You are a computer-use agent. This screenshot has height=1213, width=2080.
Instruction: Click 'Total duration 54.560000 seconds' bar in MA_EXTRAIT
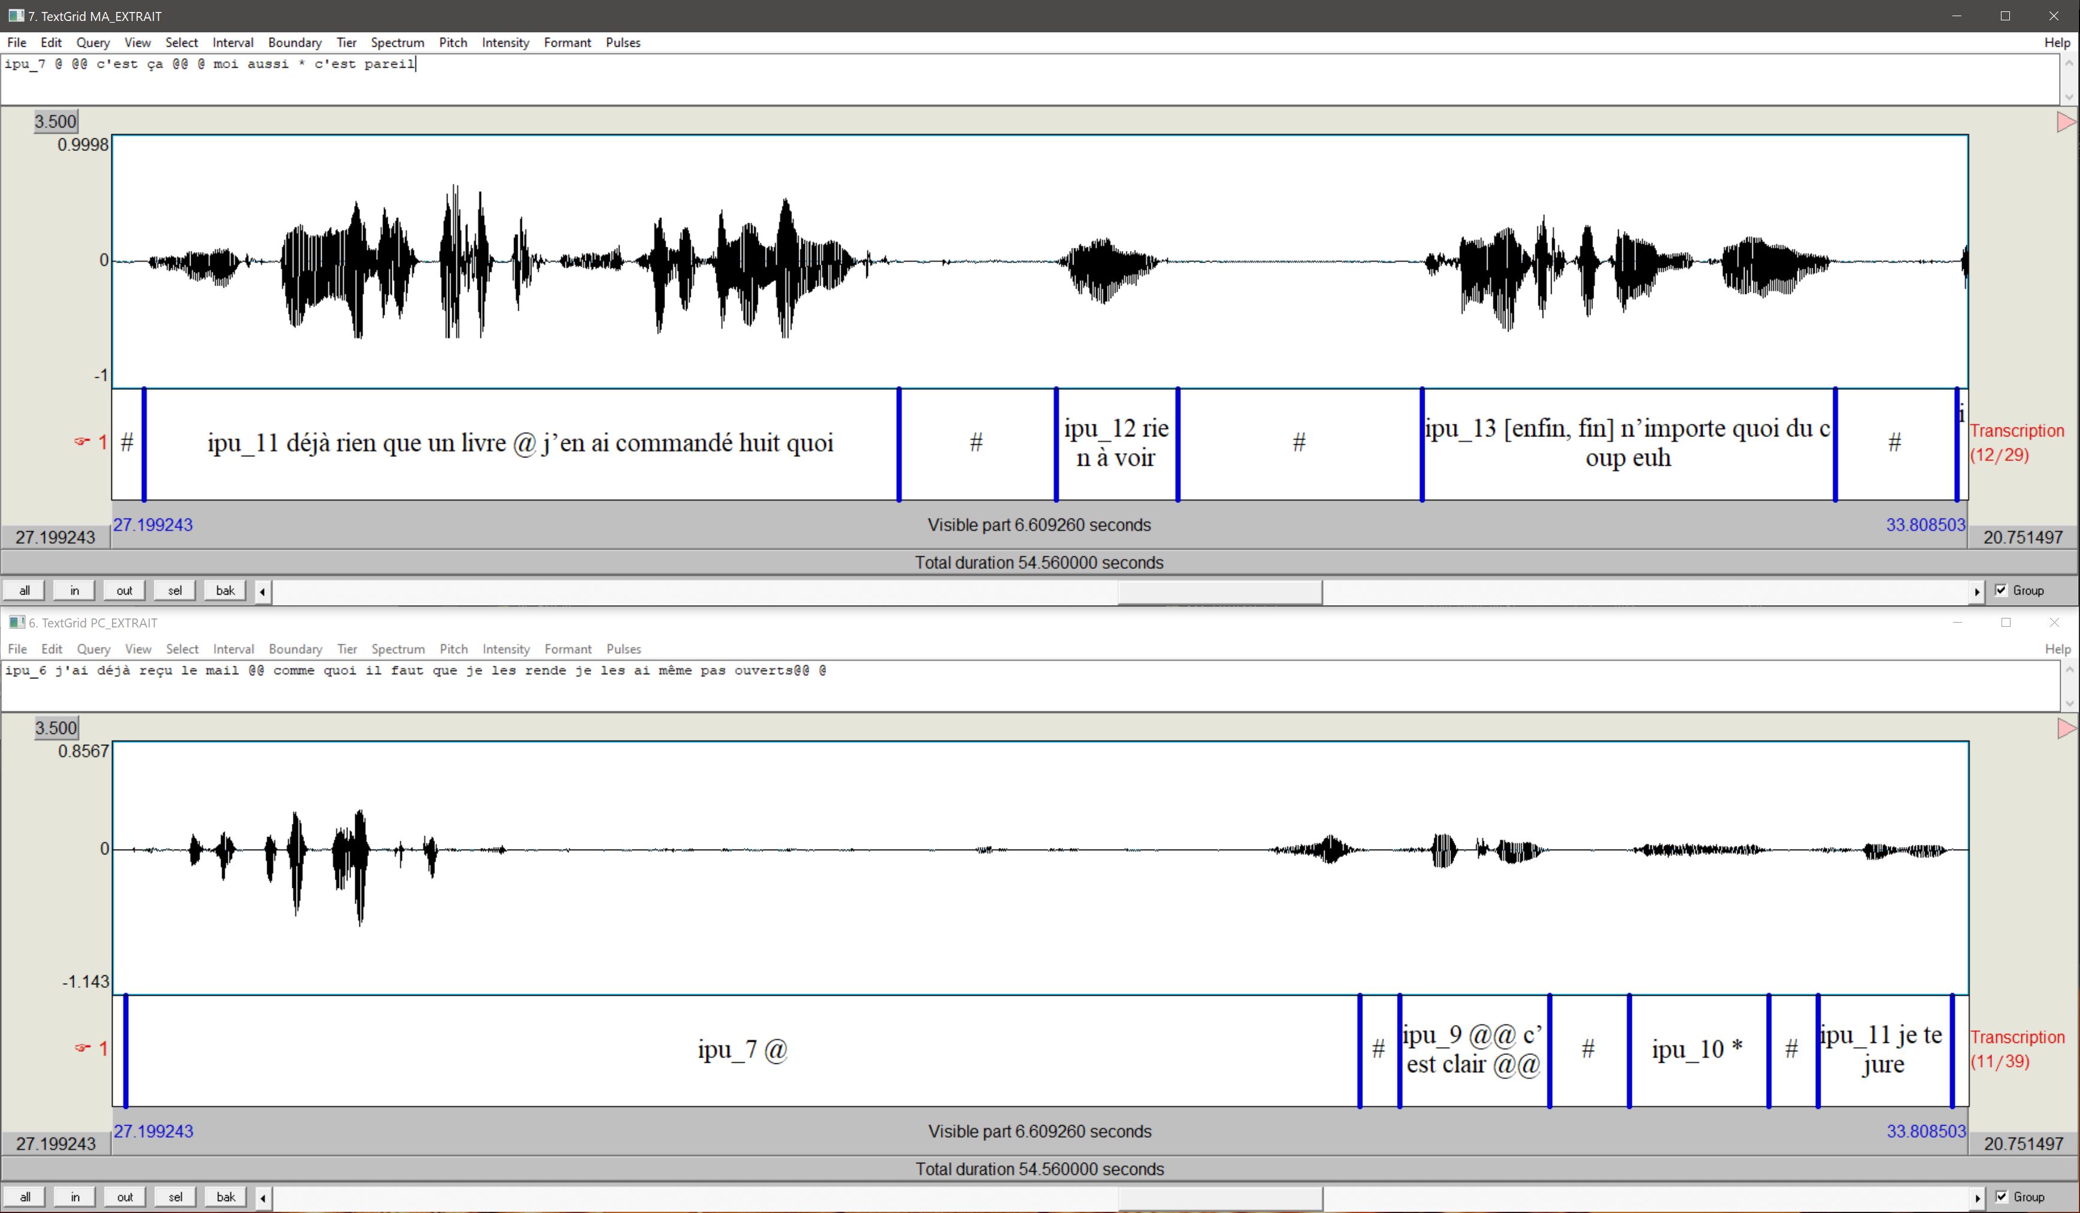tap(1039, 563)
